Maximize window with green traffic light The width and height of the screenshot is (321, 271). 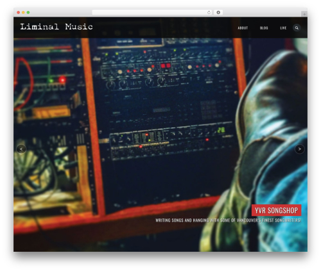28,13
